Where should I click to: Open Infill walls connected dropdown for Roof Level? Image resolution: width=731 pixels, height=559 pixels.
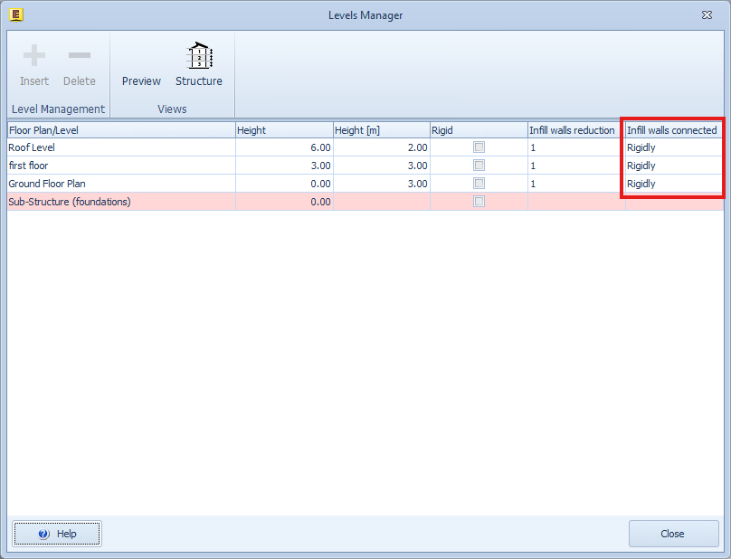click(x=673, y=147)
